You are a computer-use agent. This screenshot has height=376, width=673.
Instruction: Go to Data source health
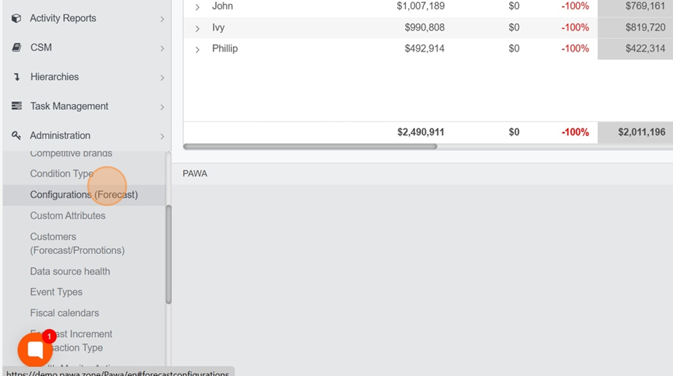click(70, 271)
